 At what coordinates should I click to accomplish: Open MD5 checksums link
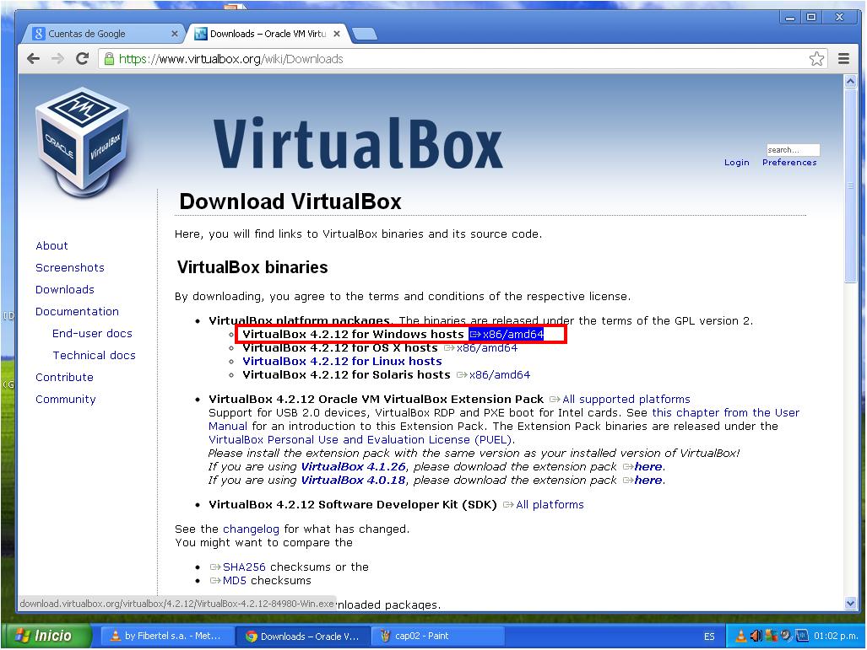228,580
